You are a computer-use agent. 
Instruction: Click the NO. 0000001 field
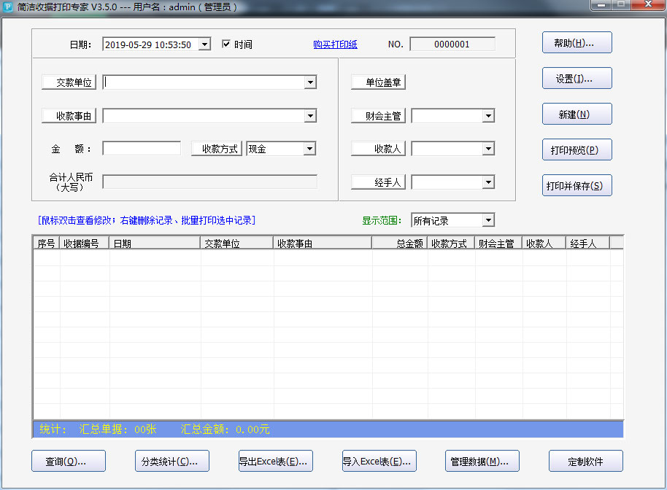click(452, 44)
